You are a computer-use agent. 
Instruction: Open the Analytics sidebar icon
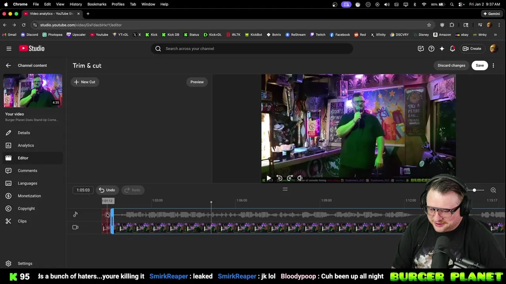[8, 146]
